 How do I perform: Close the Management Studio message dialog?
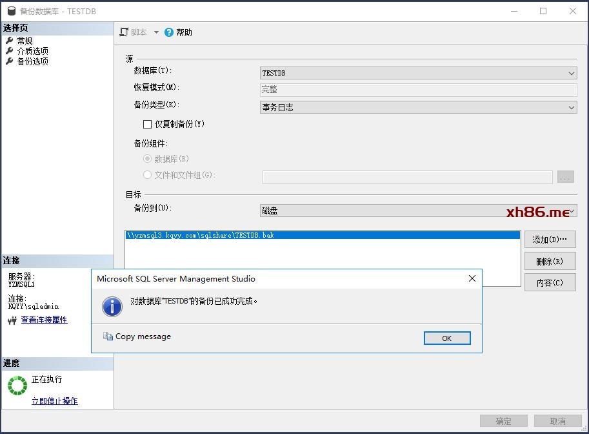click(472, 278)
